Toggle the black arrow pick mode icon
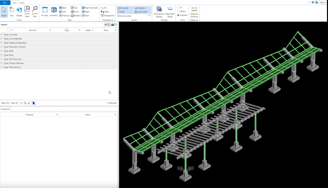The height and width of the screenshot is (188, 328). pyautogui.click(x=34, y=103)
